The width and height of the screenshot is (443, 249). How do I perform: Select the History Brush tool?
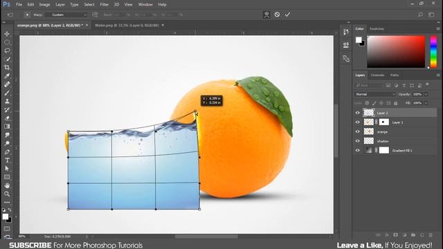pyautogui.click(x=7, y=110)
